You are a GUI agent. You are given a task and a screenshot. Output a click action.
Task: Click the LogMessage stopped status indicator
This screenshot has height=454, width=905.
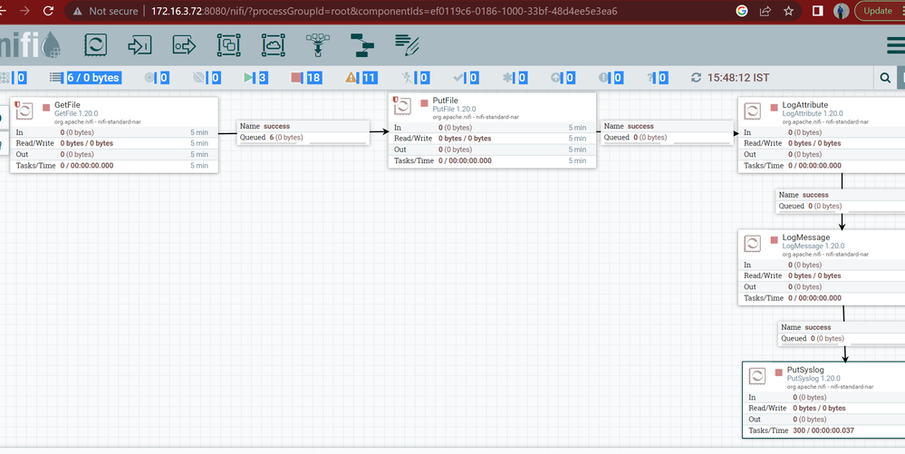pos(774,240)
